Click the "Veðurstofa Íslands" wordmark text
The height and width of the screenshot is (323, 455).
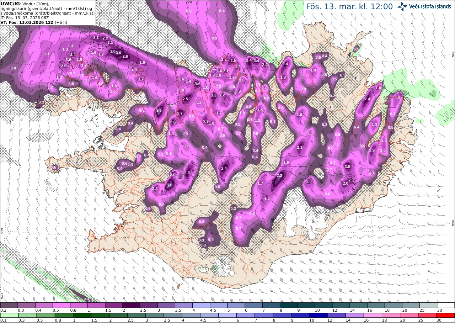[x=431, y=6]
